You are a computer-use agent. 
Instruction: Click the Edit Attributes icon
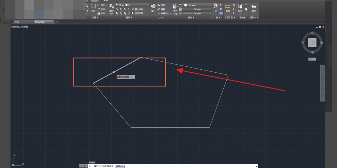159,13
